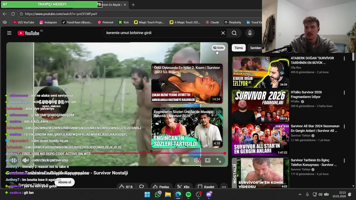
Task: Open options for Survivor All Star 2024 video
Action: pyautogui.click(x=344, y=126)
